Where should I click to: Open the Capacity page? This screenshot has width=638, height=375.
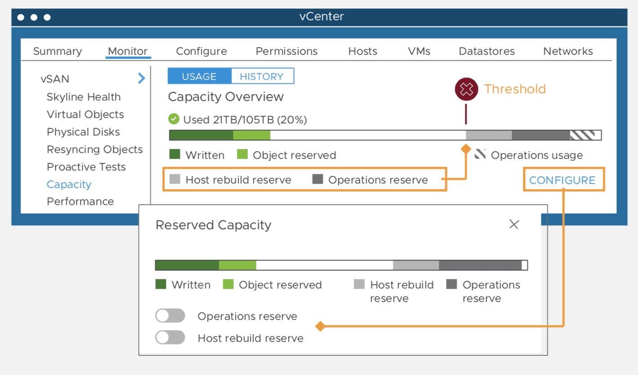(x=69, y=184)
